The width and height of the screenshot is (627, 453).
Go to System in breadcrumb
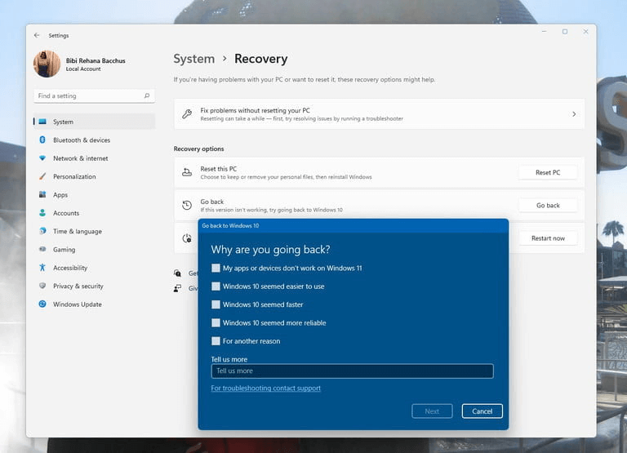click(194, 59)
